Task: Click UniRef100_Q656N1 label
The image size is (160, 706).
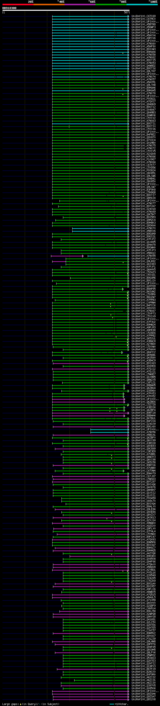Action: 143,355
